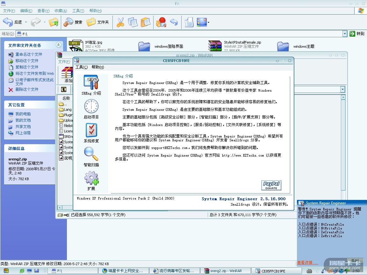
Task: Click 复制这个文件 task link
Action: tap(27, 67)
